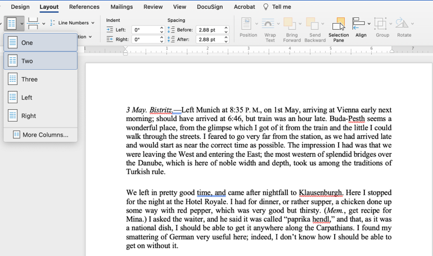The height and width of the screenshot is (256, 433).
Task: Open the Selection Pane
Action: pyautogui.click(x=339, y=29)
